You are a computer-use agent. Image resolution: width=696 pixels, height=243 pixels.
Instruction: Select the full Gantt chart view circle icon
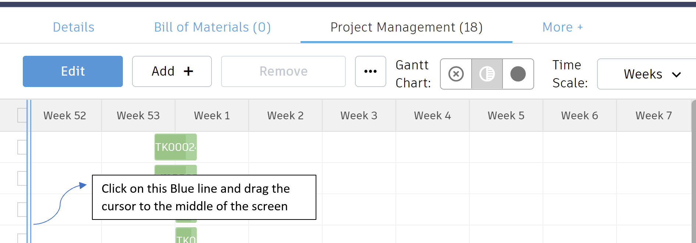pos(518,74)
